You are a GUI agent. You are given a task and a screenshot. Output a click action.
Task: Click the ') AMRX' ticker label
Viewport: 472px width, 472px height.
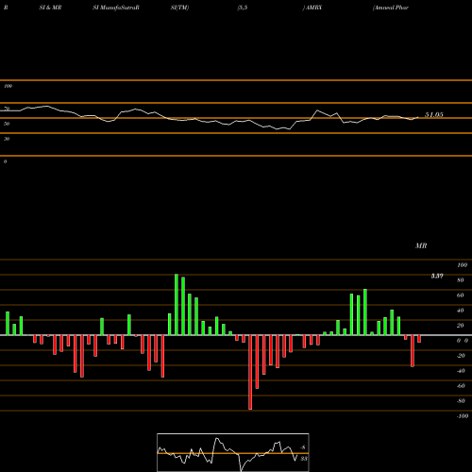[312, 8]
